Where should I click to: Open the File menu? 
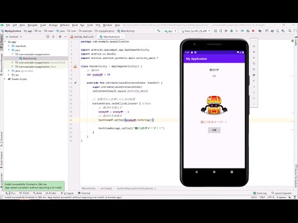(x=8, y=25)
